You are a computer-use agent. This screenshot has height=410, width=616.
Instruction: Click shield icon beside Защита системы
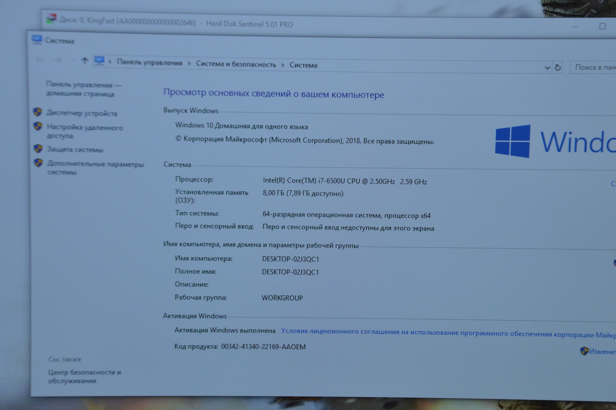tap(38, 148)
